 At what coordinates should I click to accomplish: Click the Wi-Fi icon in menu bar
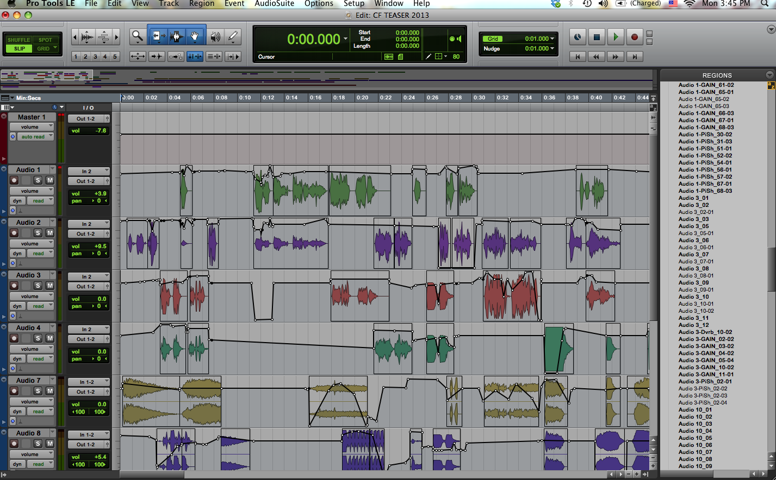[689, 4]
